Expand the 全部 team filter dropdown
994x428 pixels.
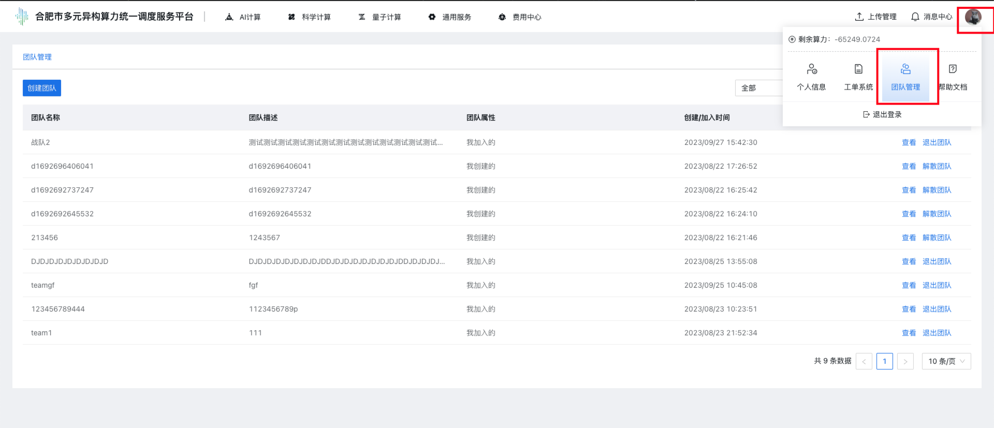coord(758,88)
